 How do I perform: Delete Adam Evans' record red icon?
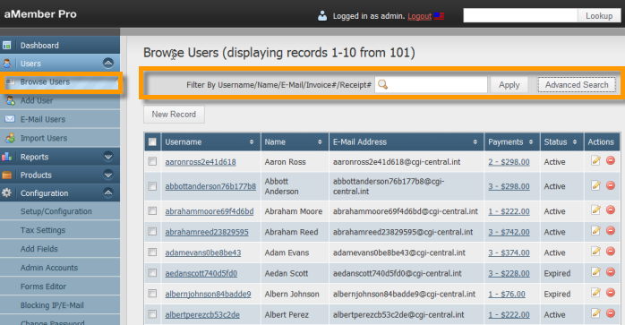click(x=611, y=252)
